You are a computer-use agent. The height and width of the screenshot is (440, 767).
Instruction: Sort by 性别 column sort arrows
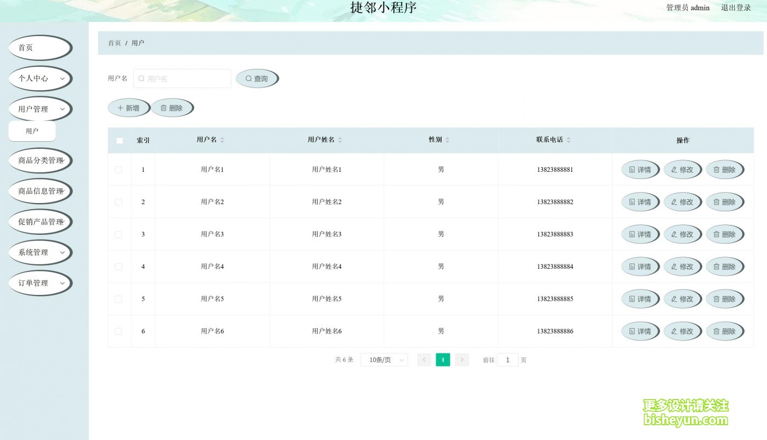click(x=447, y=140)
